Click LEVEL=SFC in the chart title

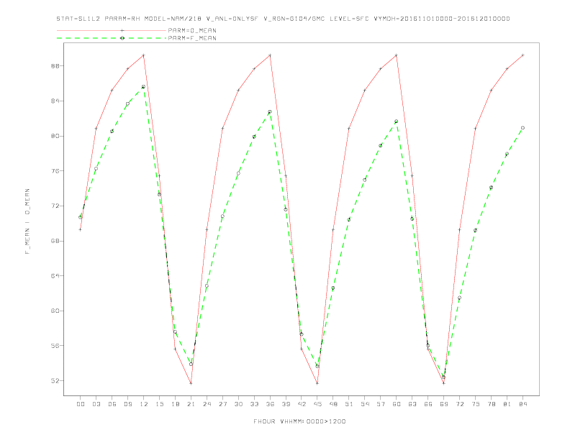[349, 19]
